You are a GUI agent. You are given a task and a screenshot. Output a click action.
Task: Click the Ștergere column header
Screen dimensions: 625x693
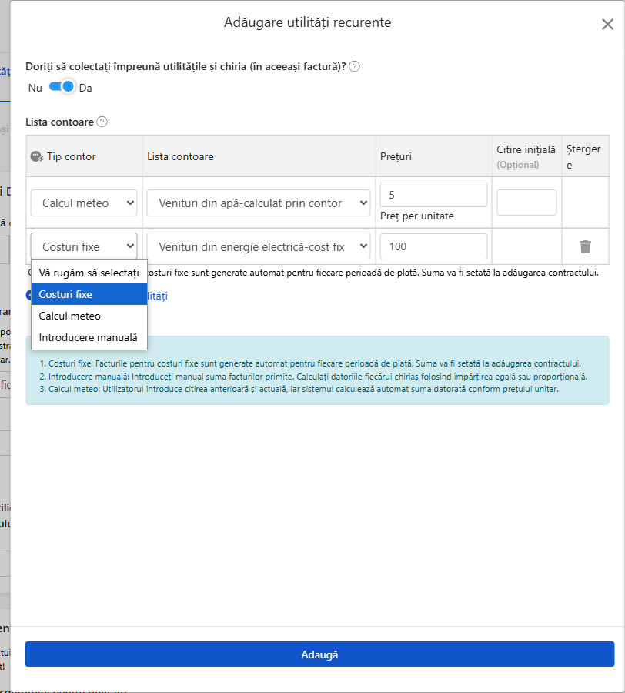pos(583,157)
